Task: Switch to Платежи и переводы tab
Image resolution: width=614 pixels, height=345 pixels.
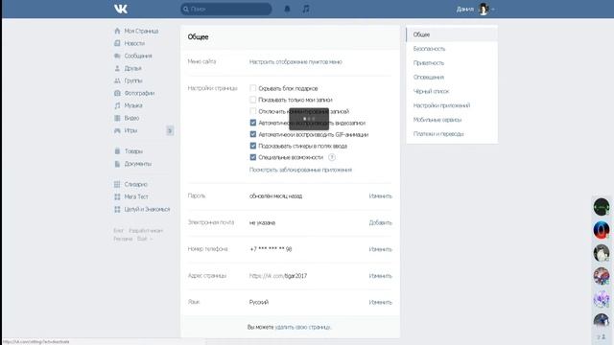Action: click(x=452, y=134)
